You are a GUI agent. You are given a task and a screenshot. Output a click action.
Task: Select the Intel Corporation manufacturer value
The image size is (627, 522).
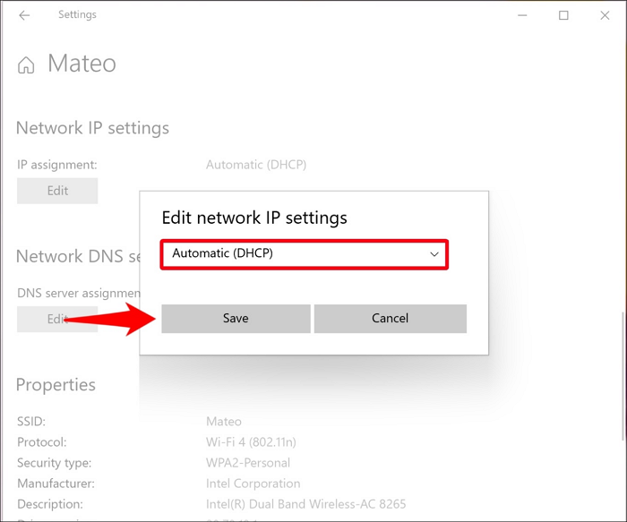coord(253,483)
